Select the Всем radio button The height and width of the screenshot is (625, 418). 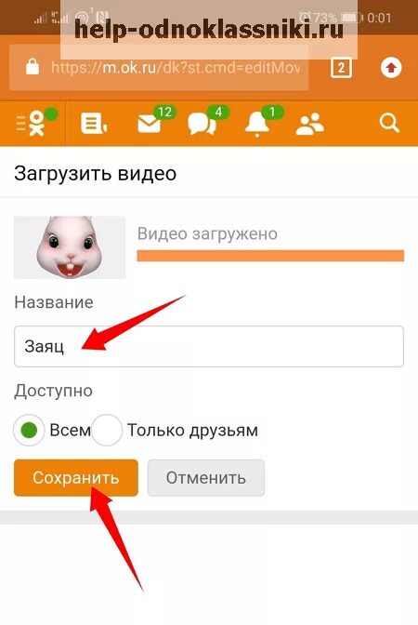tap(29, 431)
